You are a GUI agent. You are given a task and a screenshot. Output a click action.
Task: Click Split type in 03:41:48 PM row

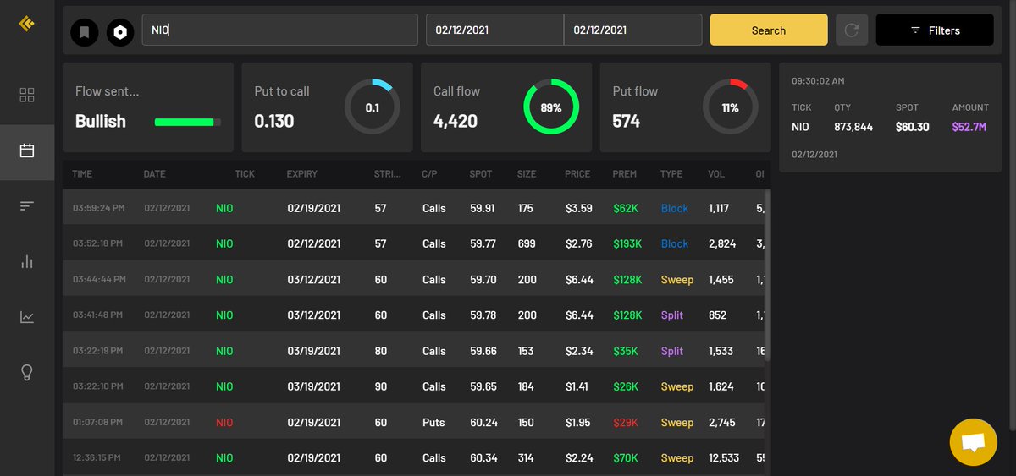672,315
